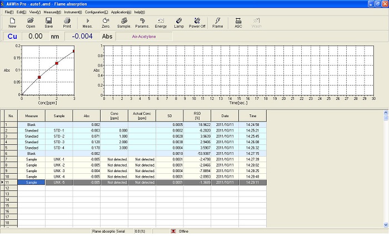Select row number 11 header
389x236 pixels.
[x=11, y=182]
